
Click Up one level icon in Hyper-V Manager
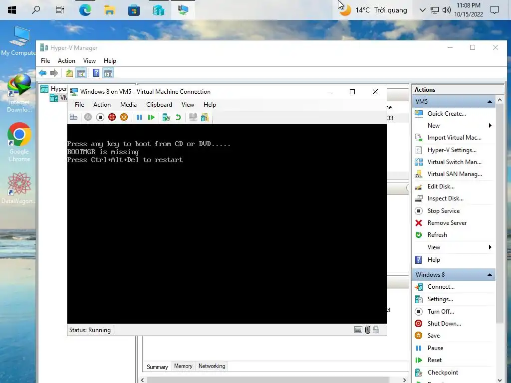pos(69,73)
